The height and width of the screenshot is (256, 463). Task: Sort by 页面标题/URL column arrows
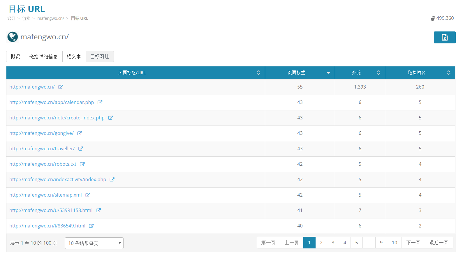point(258,73)
